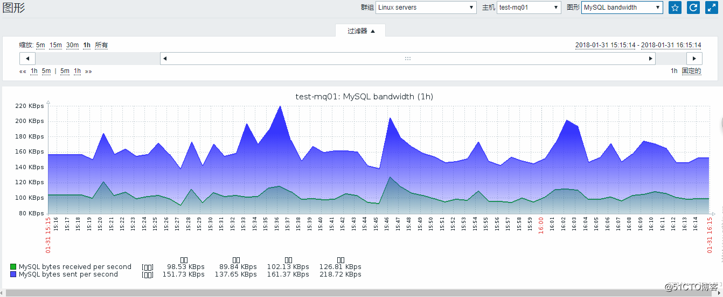
Task: Click graph title 'test-mq01: MySQL bandwidth (1h)'
Action: point(364,97)
